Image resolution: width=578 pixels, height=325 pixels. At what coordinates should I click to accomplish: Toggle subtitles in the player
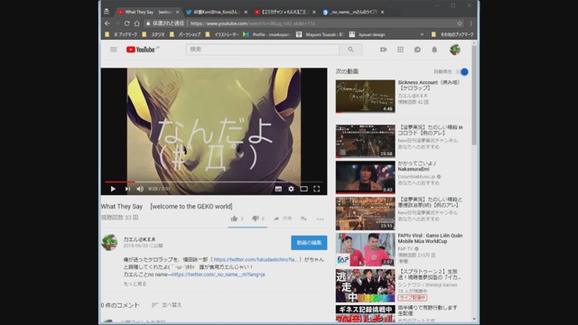[278, 189]
